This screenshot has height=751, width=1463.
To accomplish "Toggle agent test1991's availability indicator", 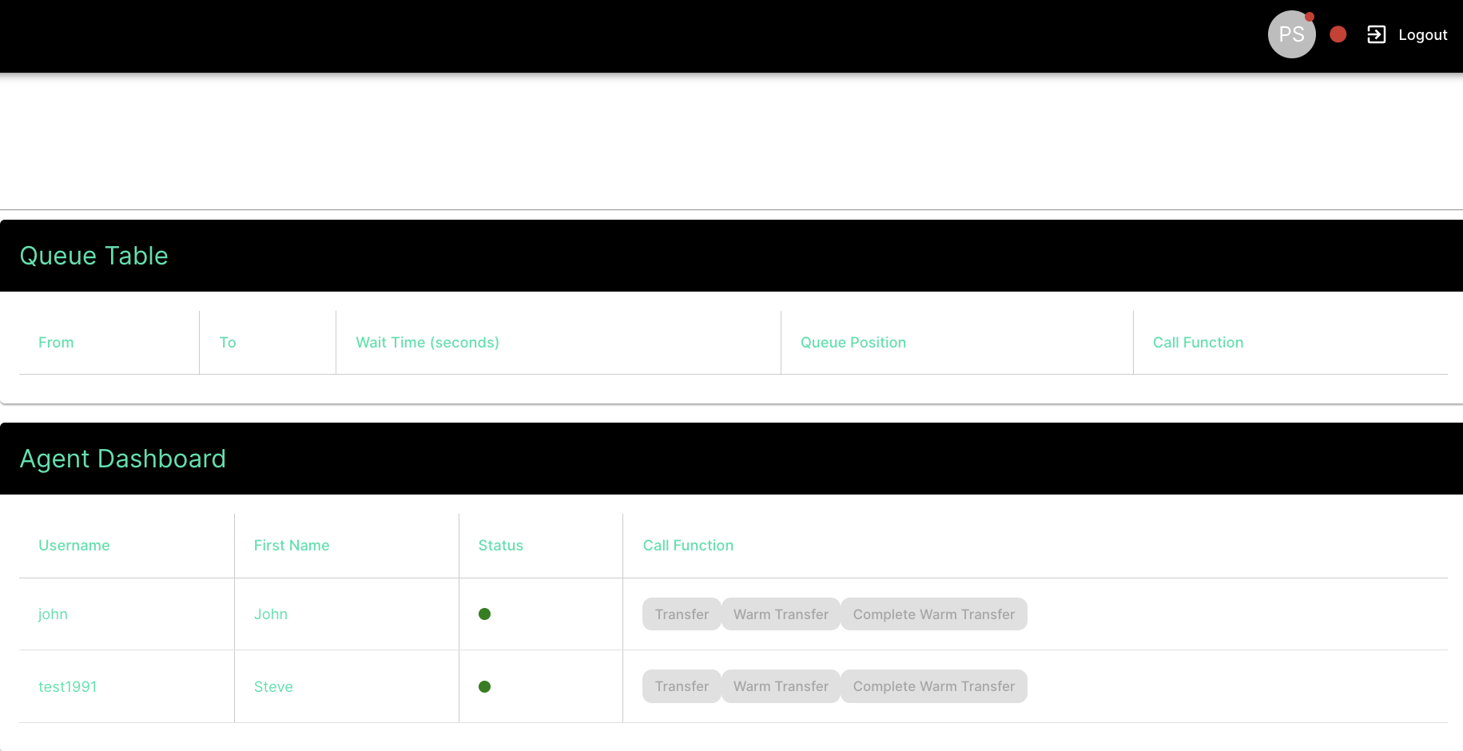I will (485, 686).
